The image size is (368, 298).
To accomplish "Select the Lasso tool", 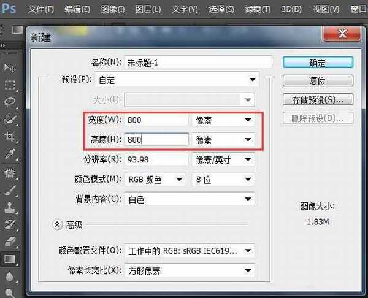I will (x=10, y=102).
